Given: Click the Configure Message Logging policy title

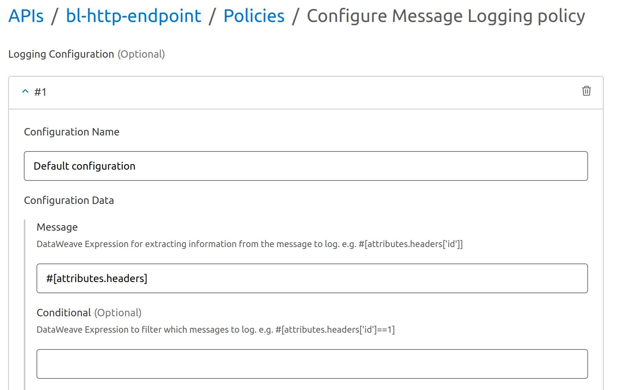Looking at the screenshot, I should point(446,16).
